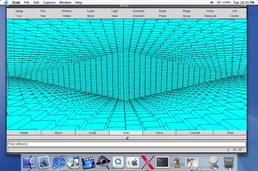Expand the Molecule menu in Gamgi
Screen dimensions: 258x171
point(210,16)
